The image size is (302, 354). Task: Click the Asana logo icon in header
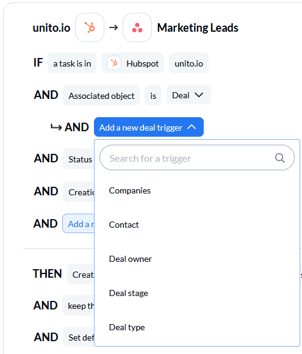tap(137, 27)
